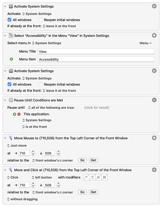Open the 'left button' popup
Viewport: 162px width, 207px height.
42,177
